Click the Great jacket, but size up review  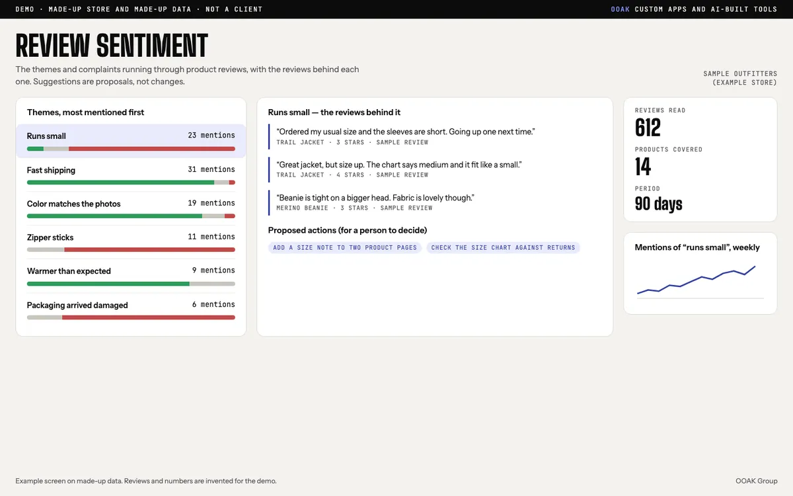(x=399, y=165)
